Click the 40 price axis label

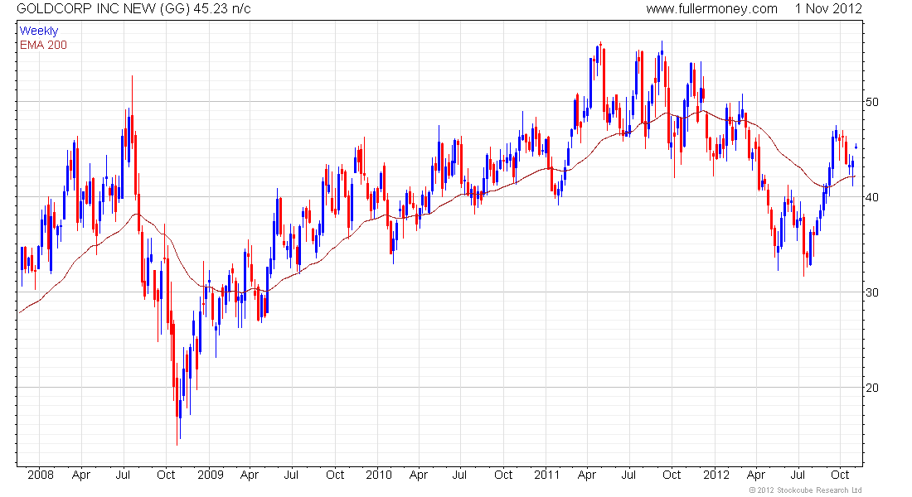[872, 197]
